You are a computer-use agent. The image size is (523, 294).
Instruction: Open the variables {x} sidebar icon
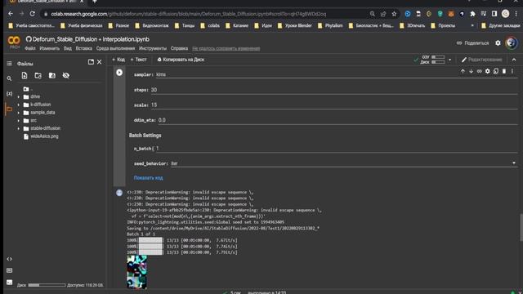coord(9,94)
